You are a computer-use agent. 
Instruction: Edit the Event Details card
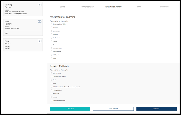coord(40,41)
